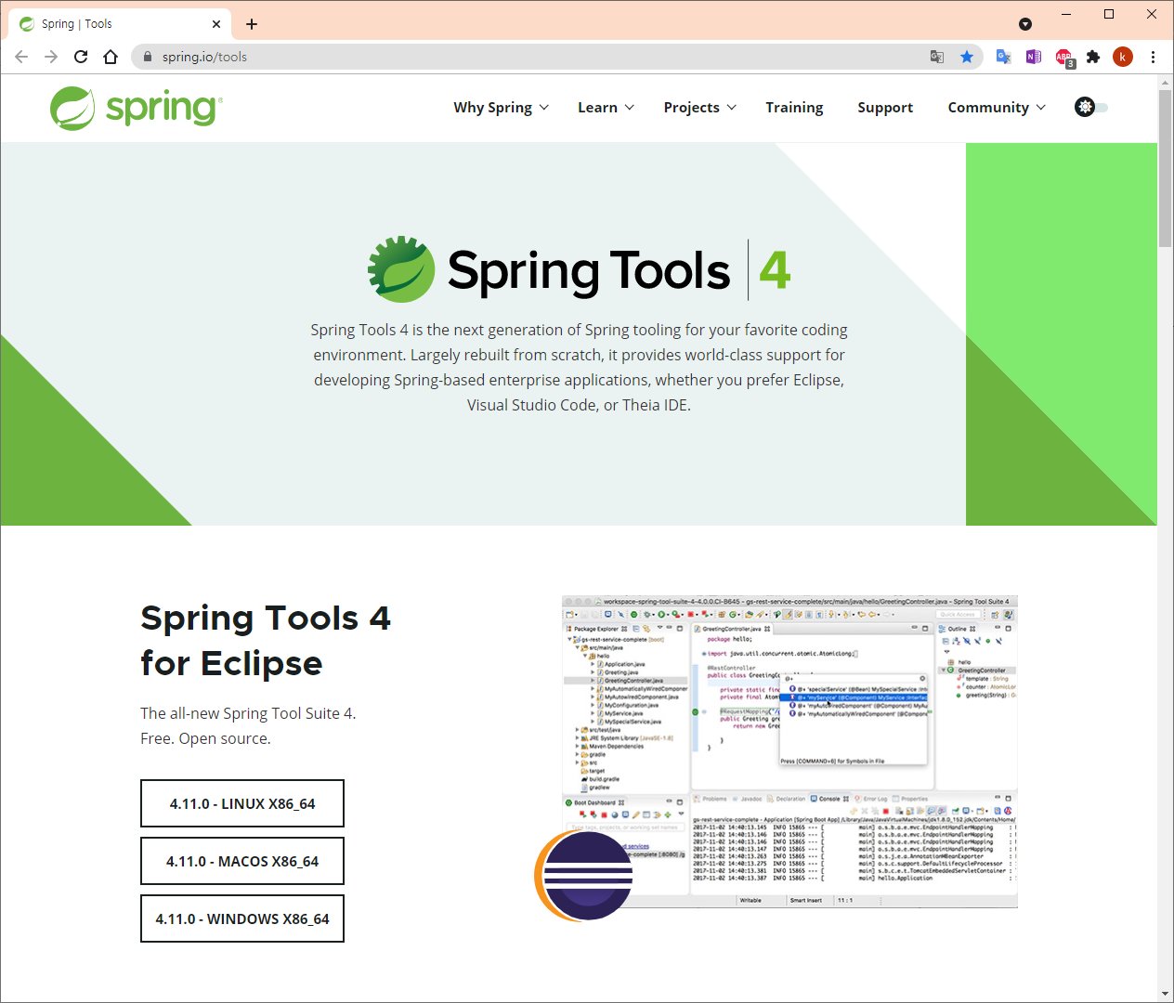Open Chrome three-dot menu
This screenshot has width=1174, height=1003.
[1153, 57]
